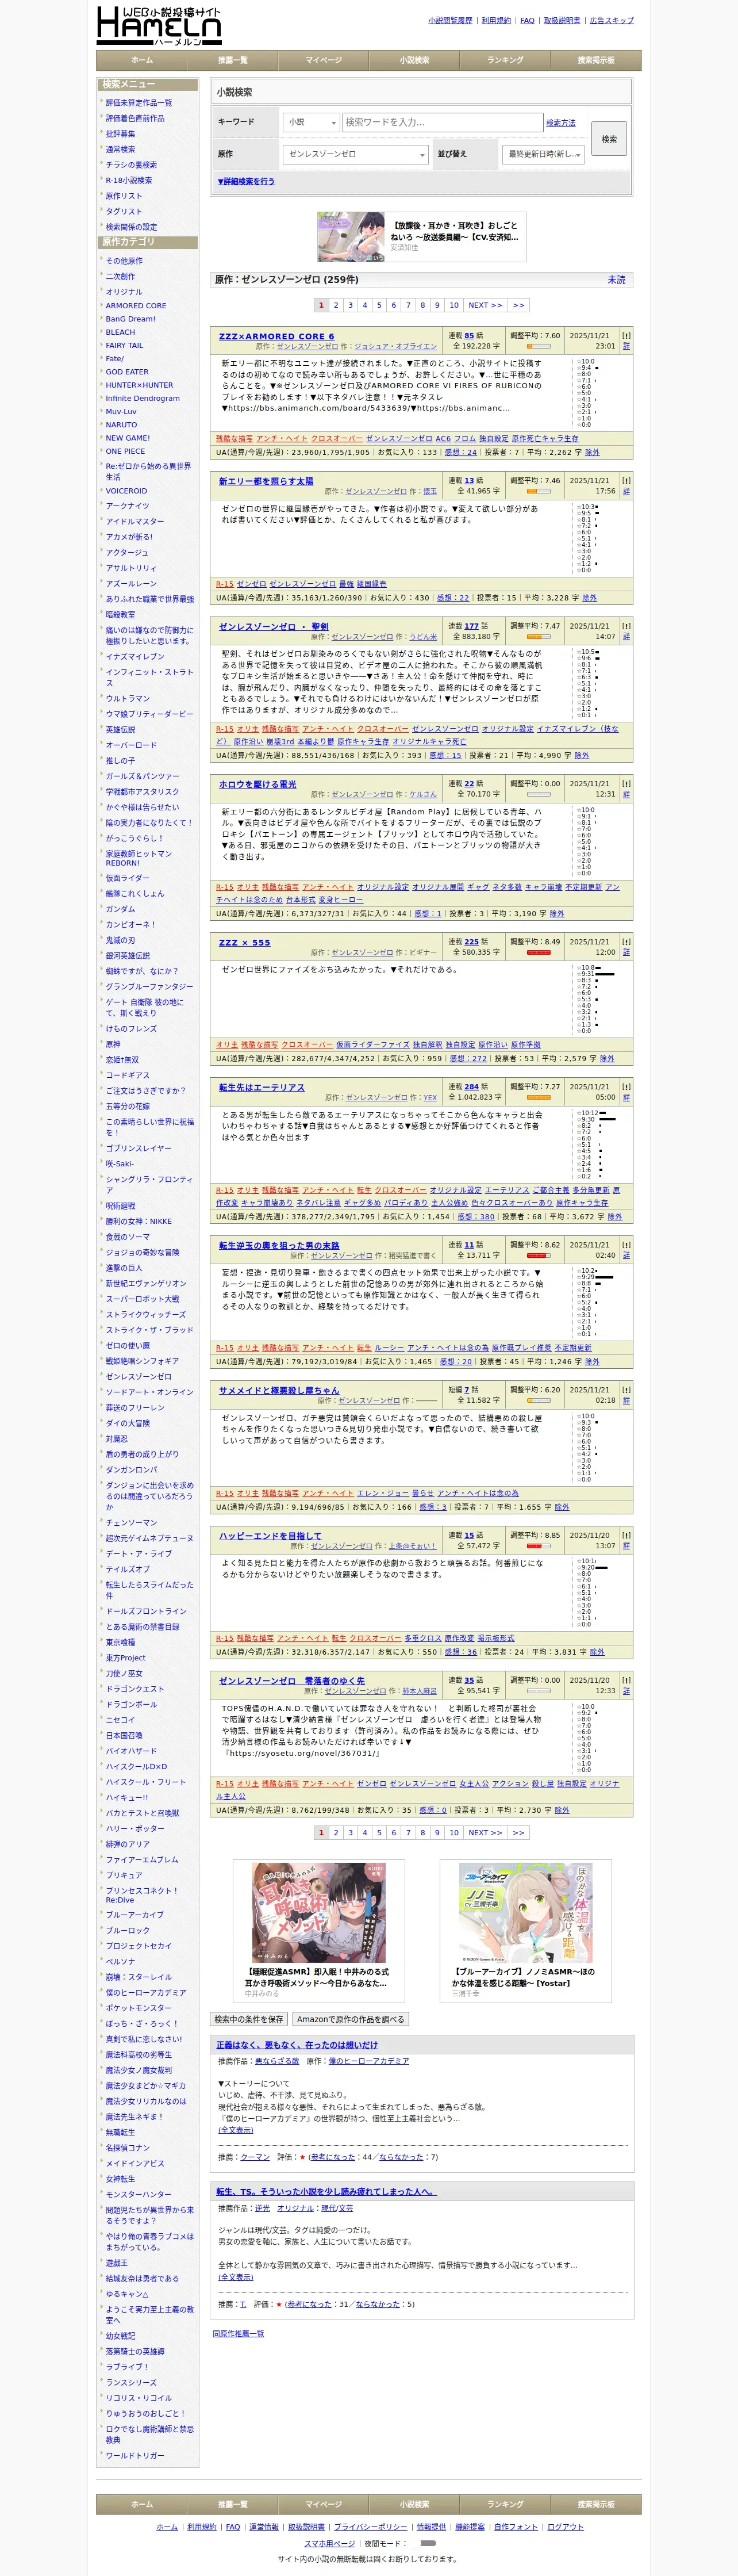Toggle the night mode switch in footer
738x2576 pixels.
point(428,2542)
